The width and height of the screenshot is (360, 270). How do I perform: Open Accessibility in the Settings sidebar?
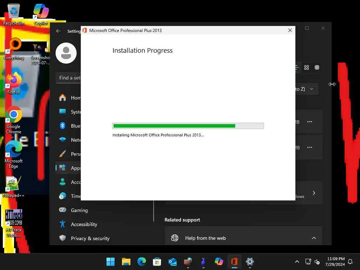[x=84, y=224]
